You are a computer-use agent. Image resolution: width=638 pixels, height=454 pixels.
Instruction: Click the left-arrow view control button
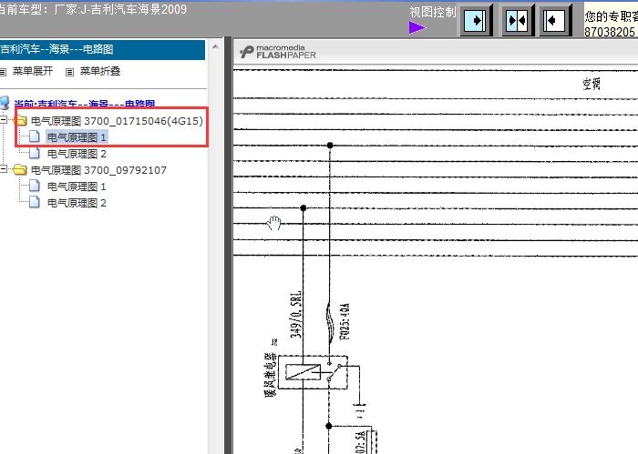click(x=555, y=20)
